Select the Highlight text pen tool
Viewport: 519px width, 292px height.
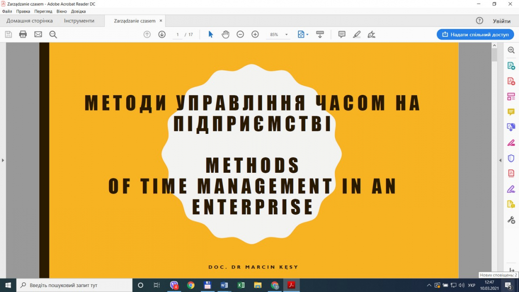(357, 35)
